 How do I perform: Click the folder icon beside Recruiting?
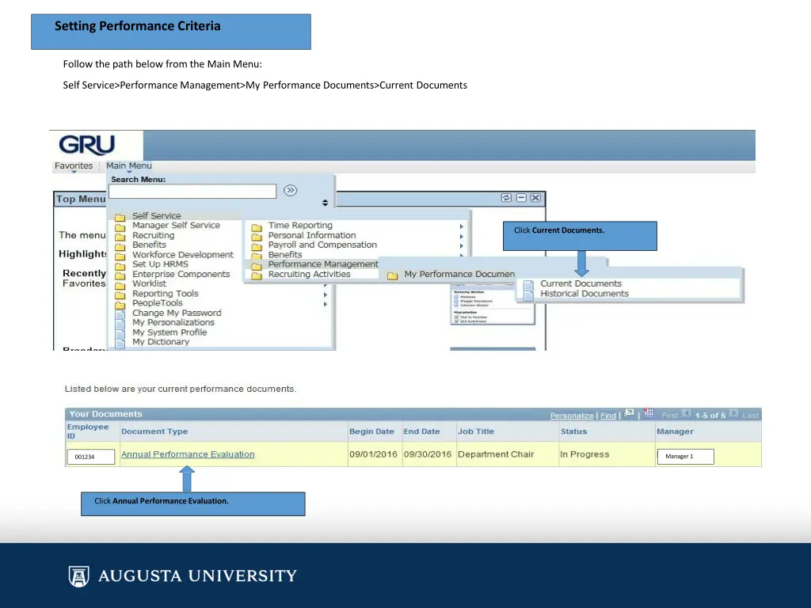[x=120, y=237]
